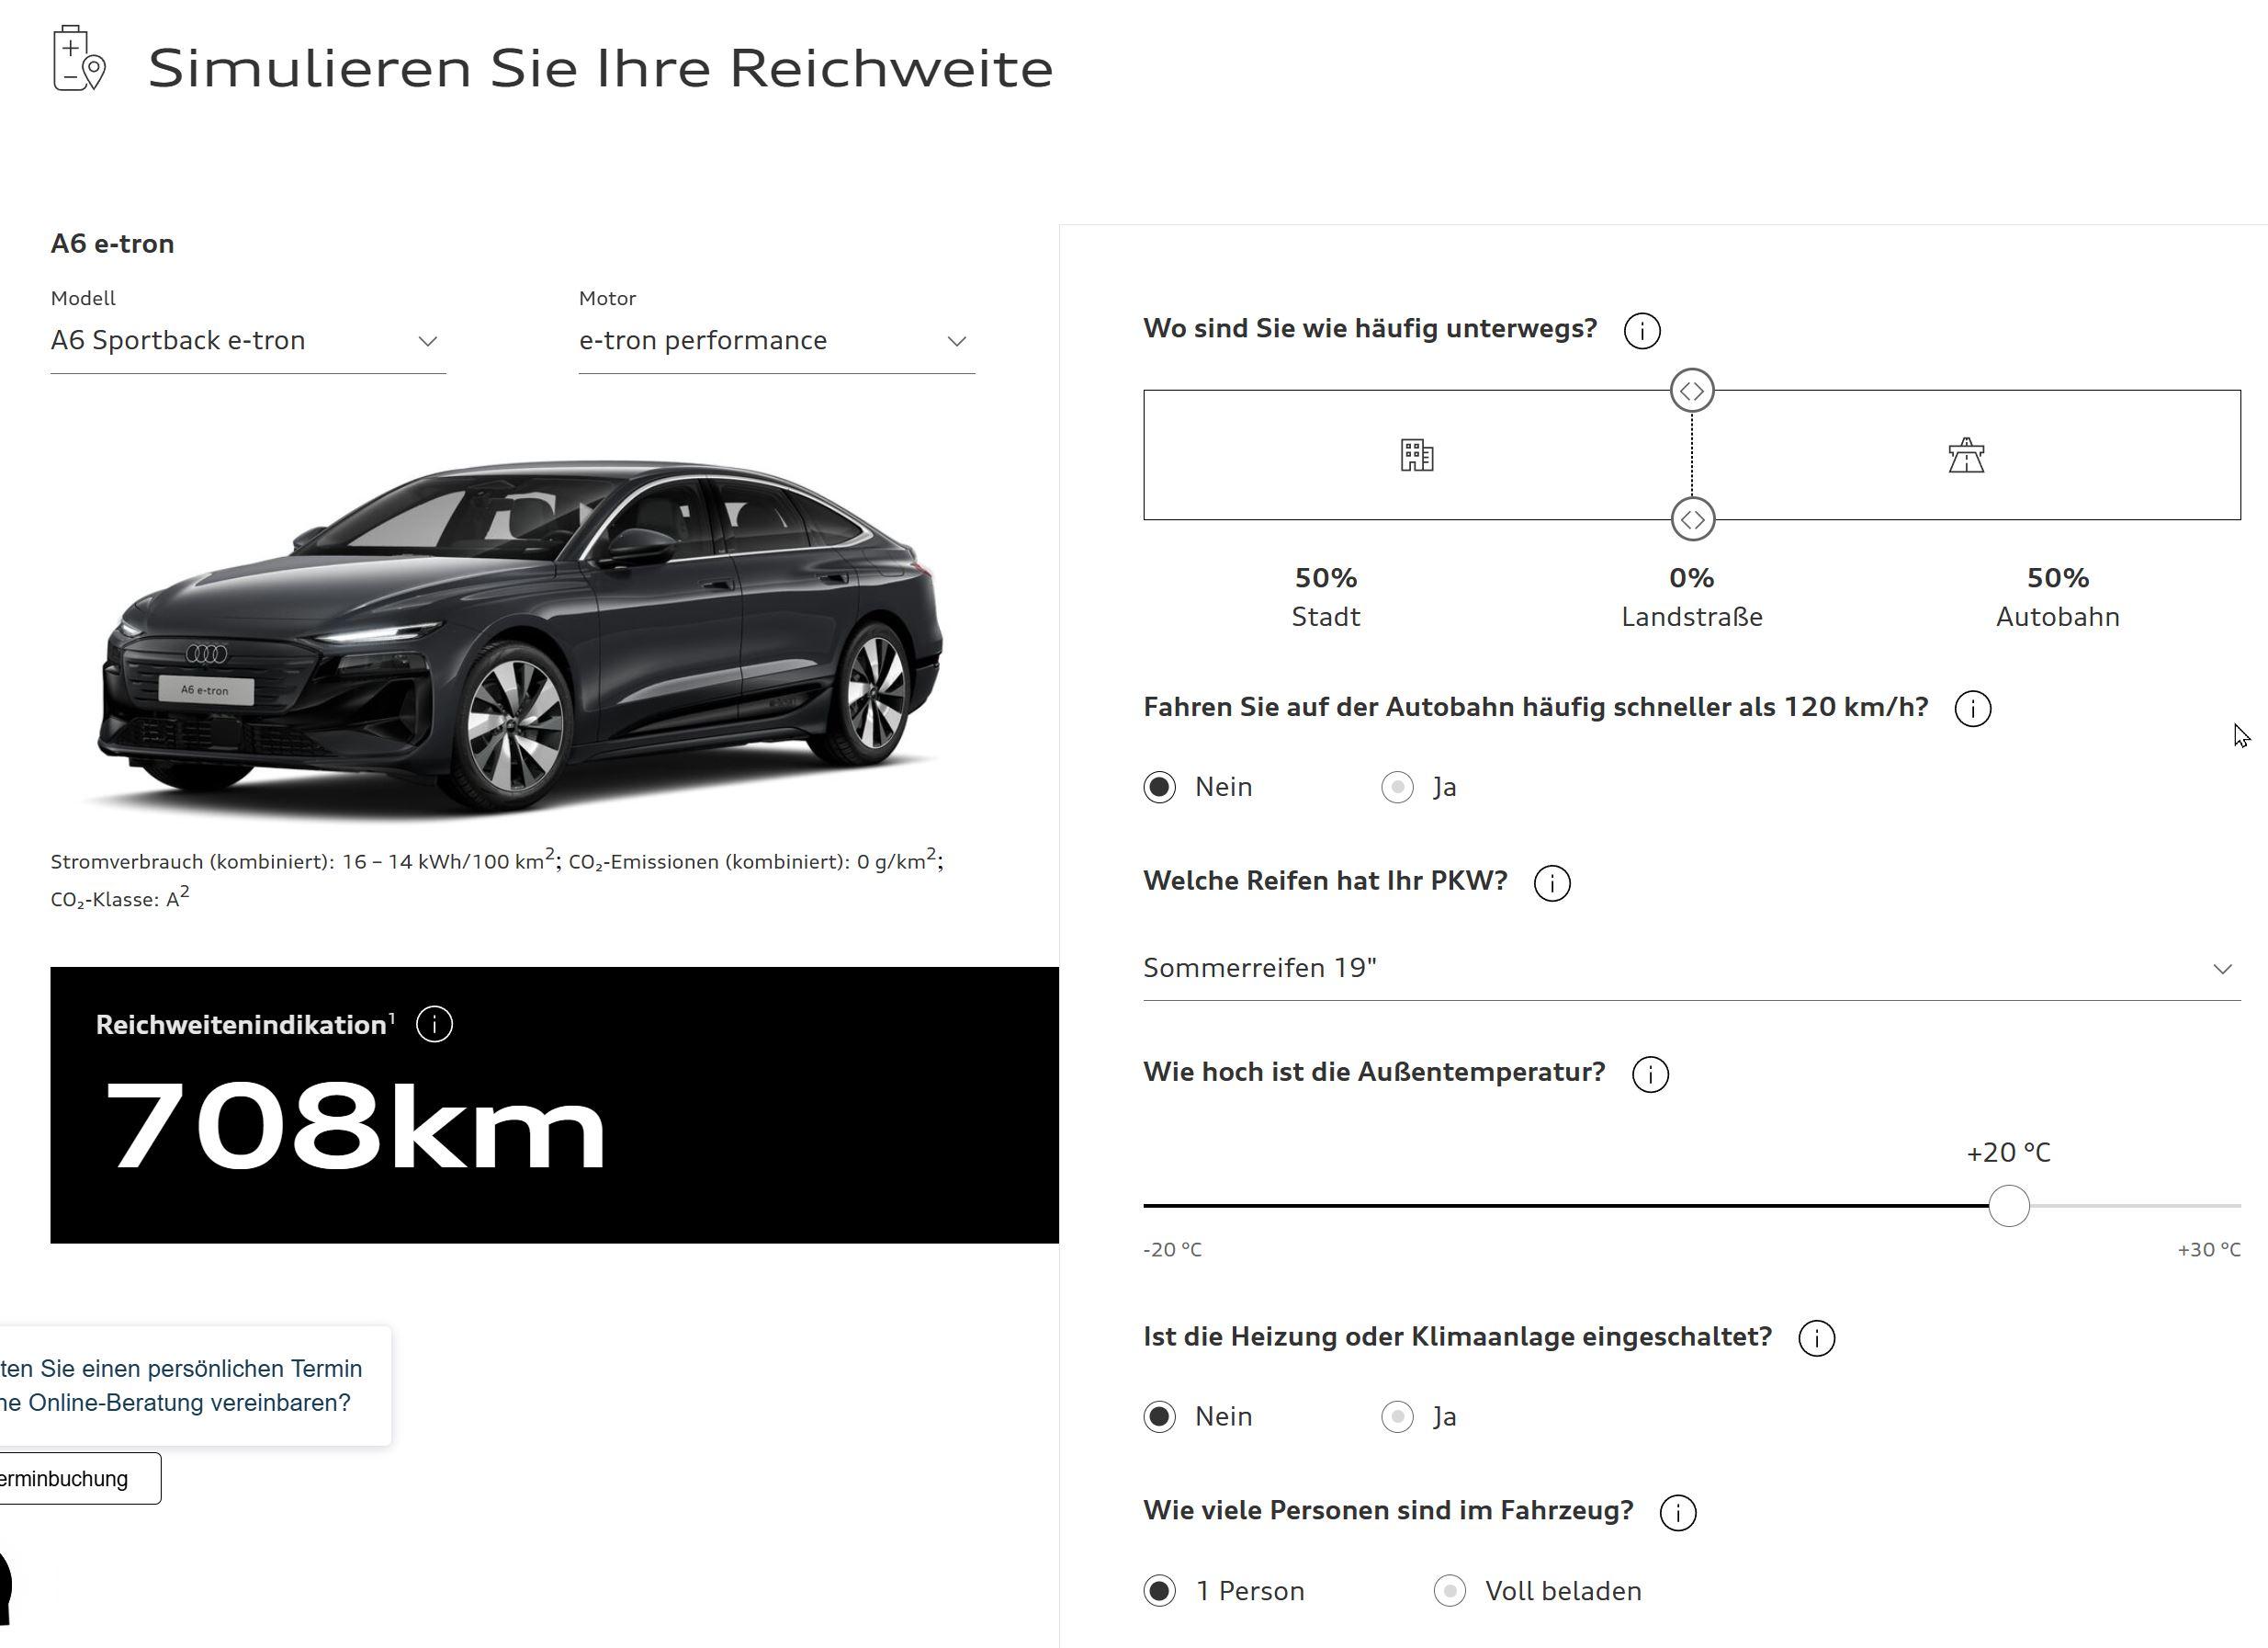The width and height of the screenshot is (2268, 1648).
Task: Open the Motor dropdown showing e-tron performance
Action: (x=777, y=341)
